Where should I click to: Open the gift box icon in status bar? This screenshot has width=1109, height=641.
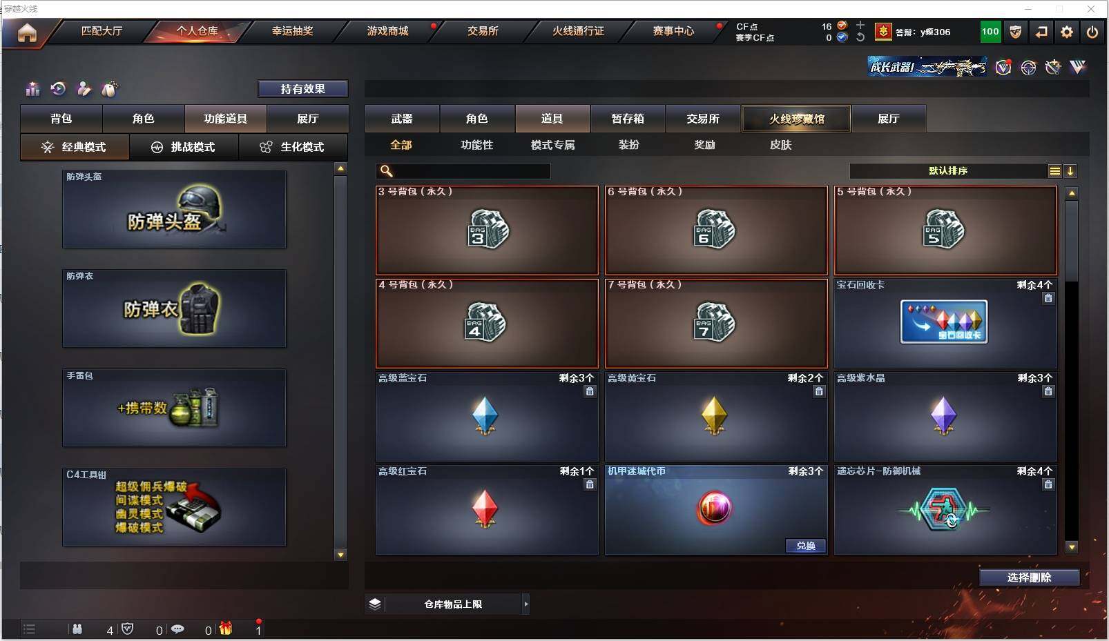pos(226,629)
